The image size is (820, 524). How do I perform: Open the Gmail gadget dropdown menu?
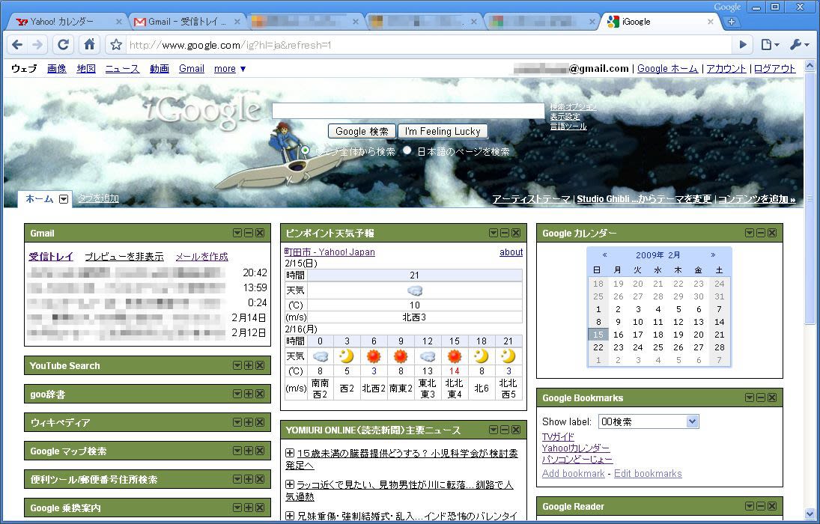[x=237, y=234]
